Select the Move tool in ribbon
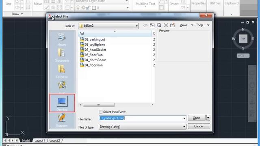 38,4
